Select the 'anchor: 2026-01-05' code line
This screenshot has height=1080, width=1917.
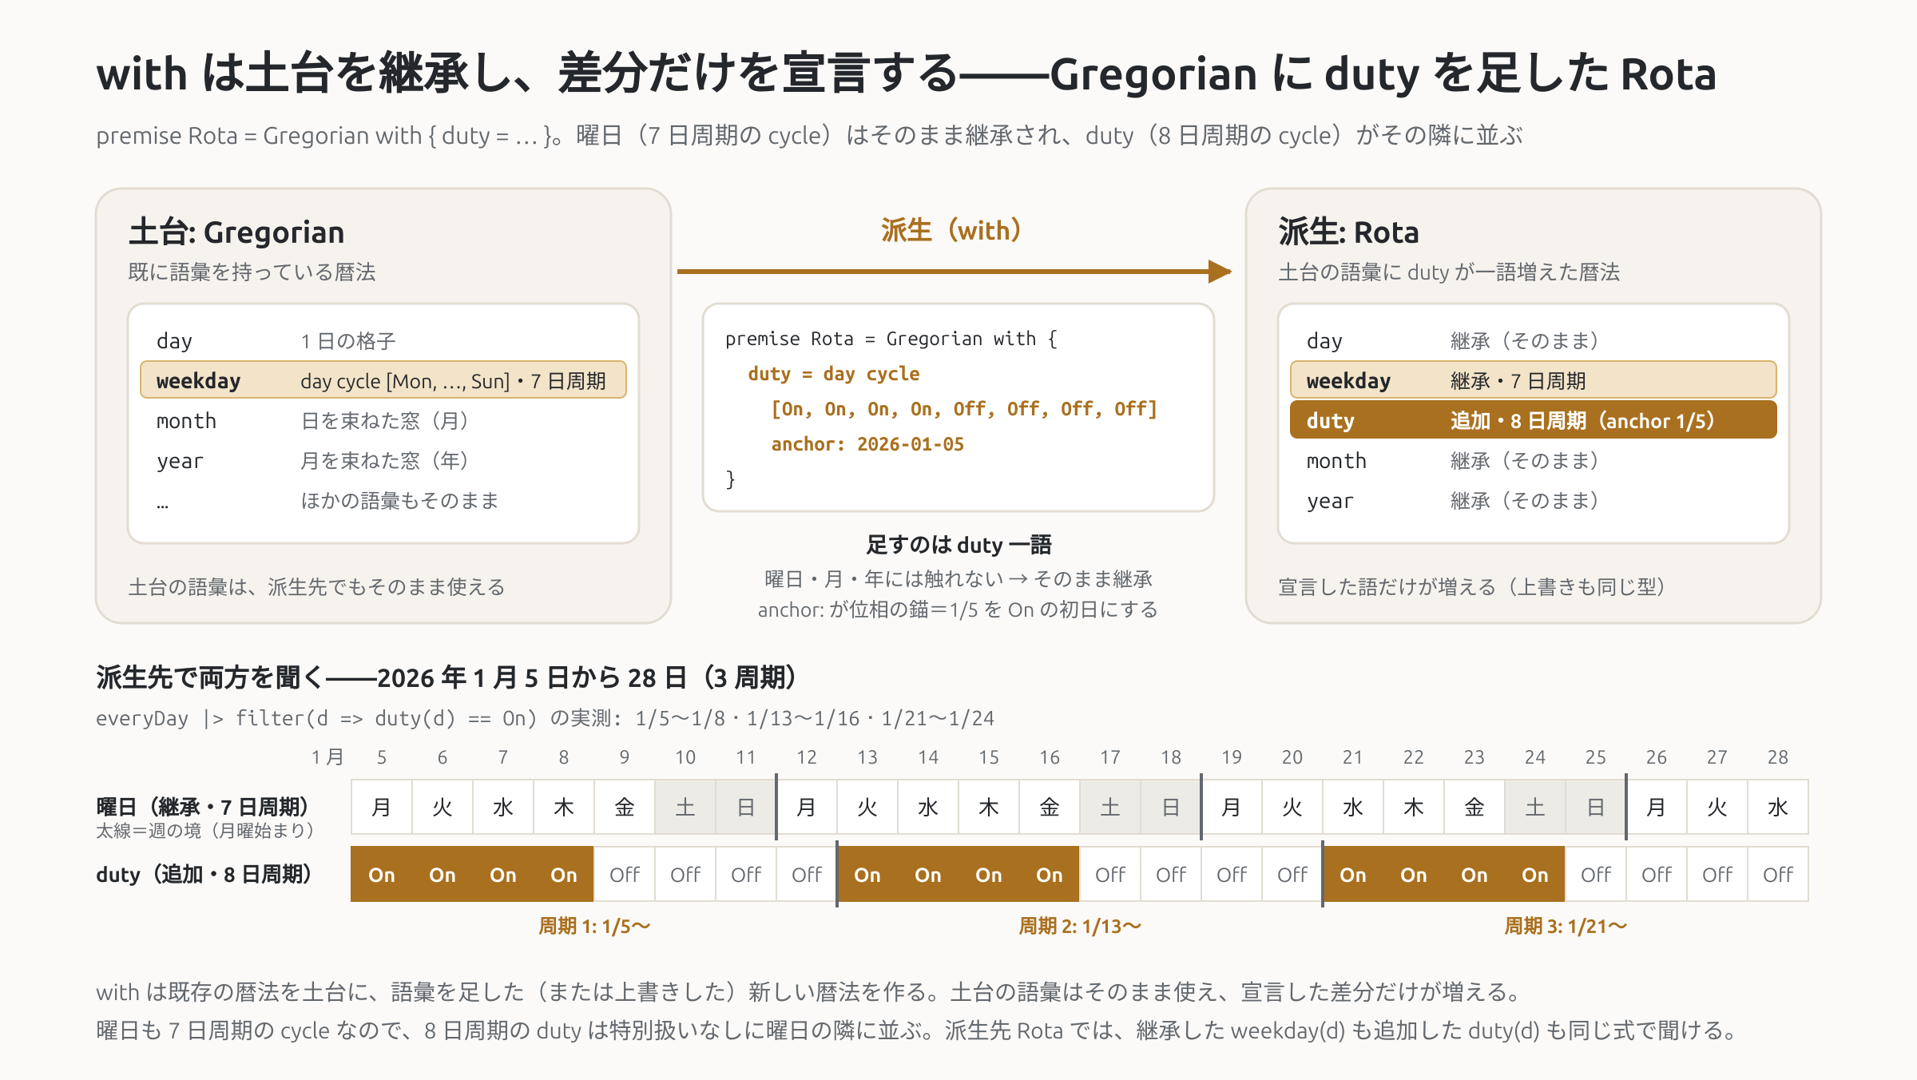[867, 444]
